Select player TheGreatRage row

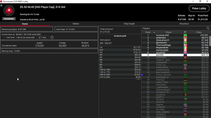175,45
